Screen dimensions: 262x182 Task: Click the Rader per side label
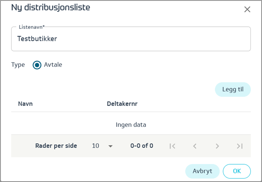[x=56, y=146]
